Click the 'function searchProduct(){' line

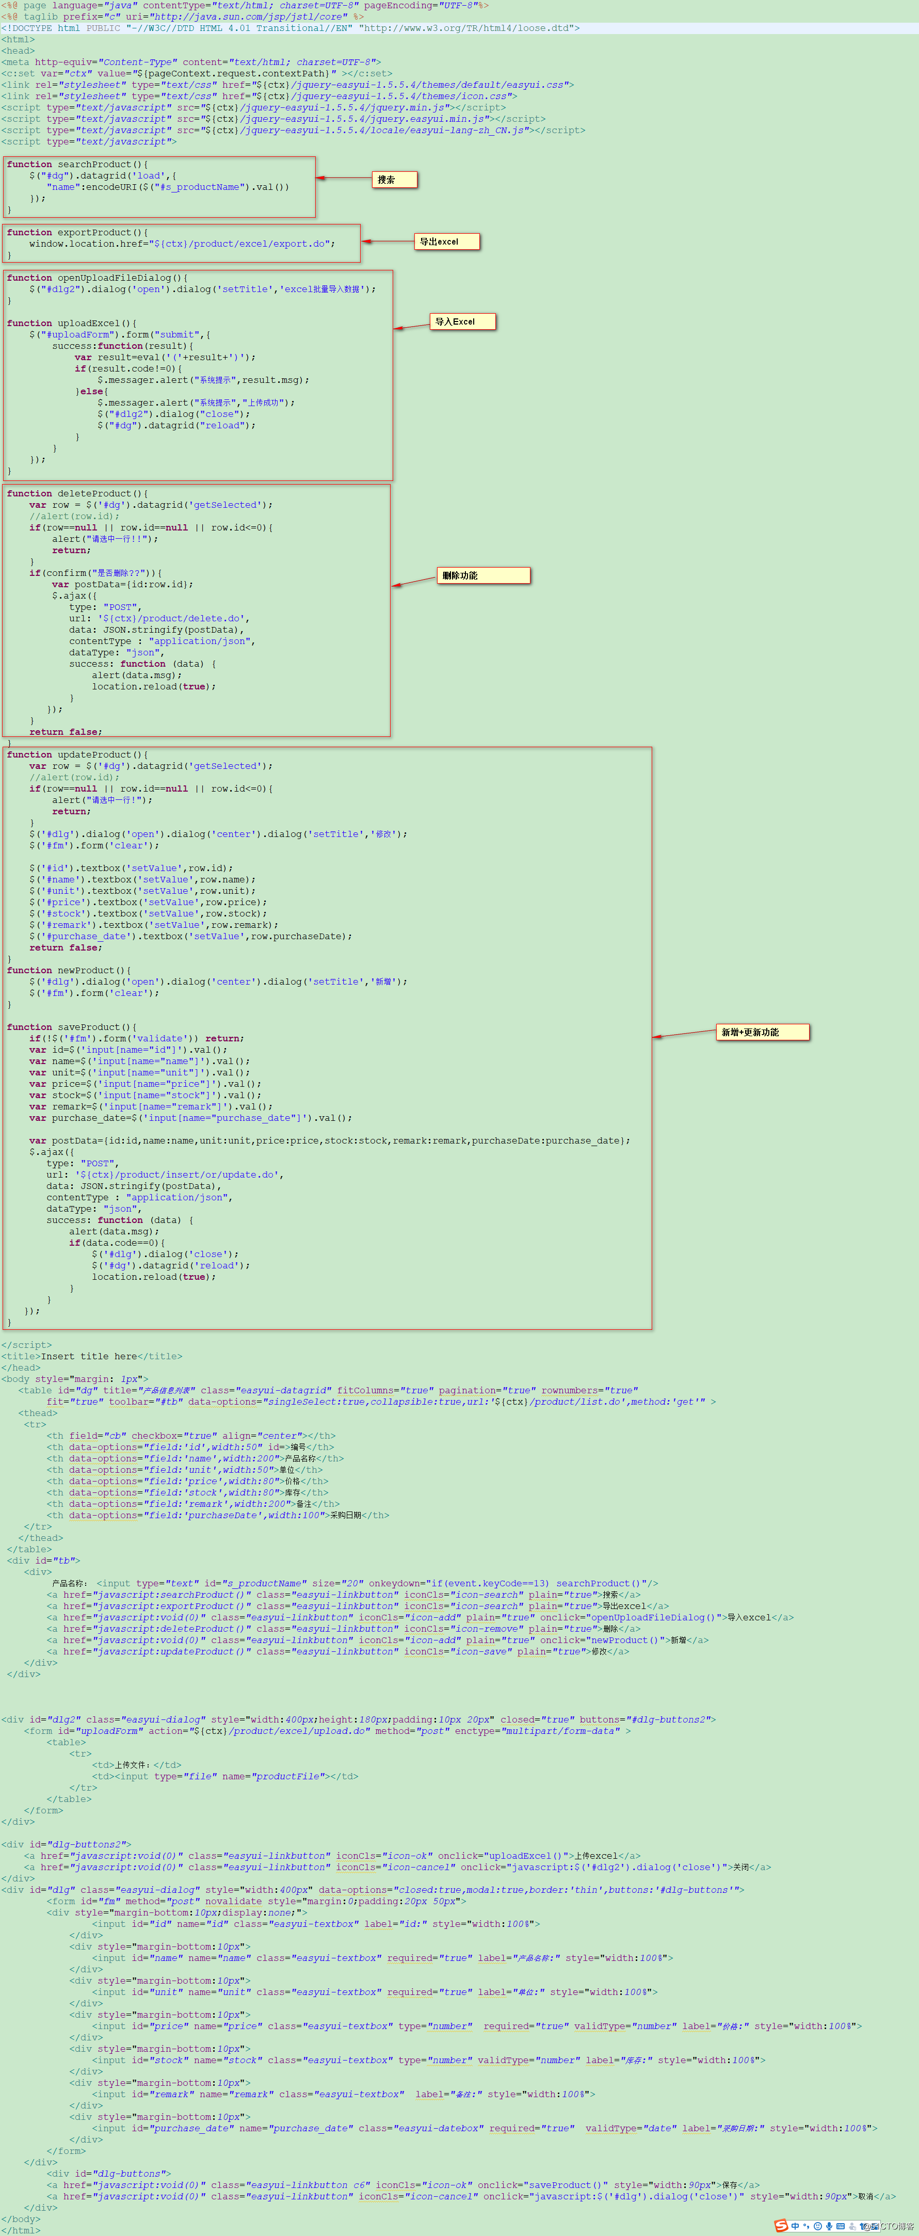pyautogui.click(x=77, y=164)
